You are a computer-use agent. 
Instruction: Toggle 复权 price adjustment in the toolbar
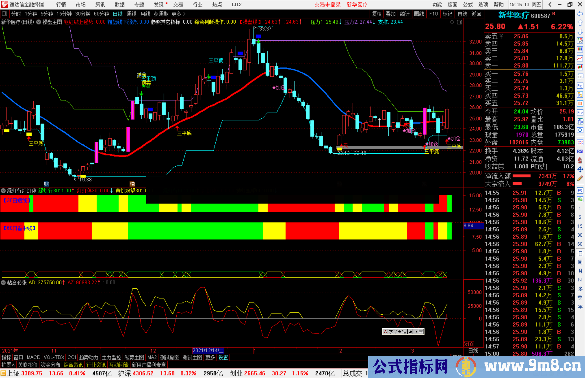[376, 14]
